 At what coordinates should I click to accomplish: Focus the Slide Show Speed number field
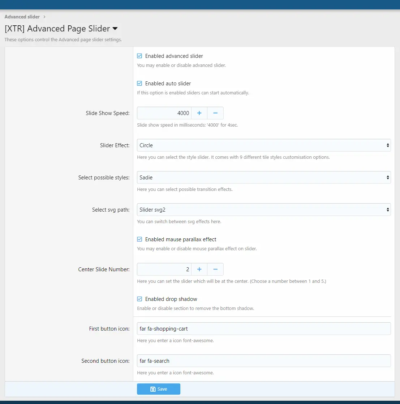pyautogui.click(x=164, y=113)
